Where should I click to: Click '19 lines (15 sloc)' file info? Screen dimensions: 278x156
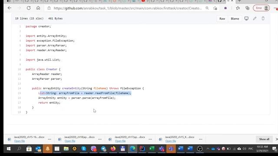click(29, 18)
